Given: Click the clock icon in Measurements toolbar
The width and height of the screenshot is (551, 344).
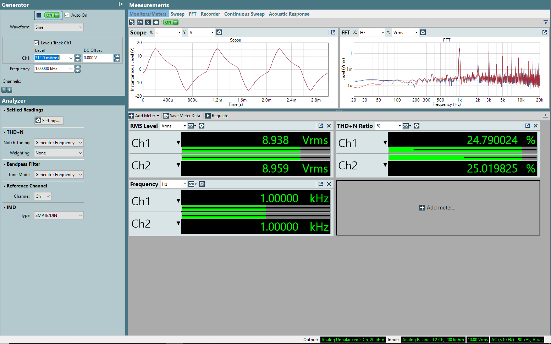Looking at the screenshot, I should [156, 22].
